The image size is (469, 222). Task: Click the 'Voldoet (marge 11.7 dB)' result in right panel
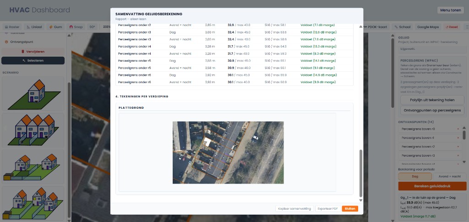tap(418, 217)
